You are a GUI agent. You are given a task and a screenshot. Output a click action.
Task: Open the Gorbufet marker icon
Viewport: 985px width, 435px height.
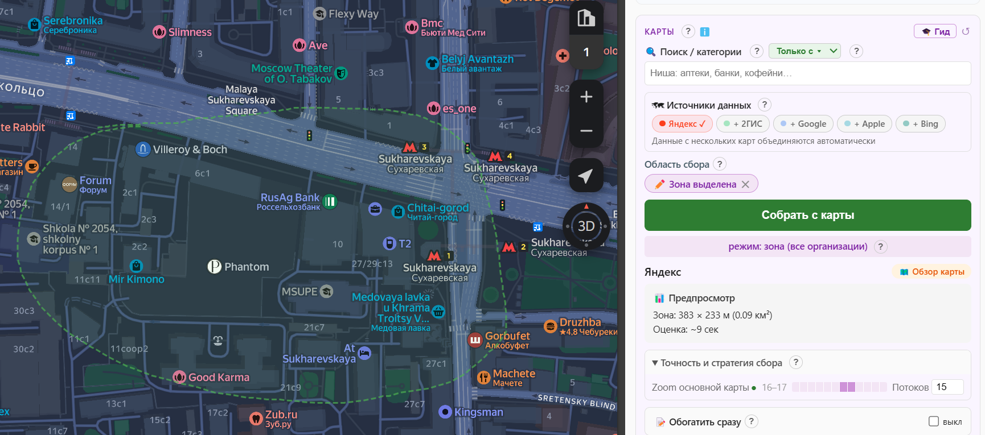click(x=475, y=340)
